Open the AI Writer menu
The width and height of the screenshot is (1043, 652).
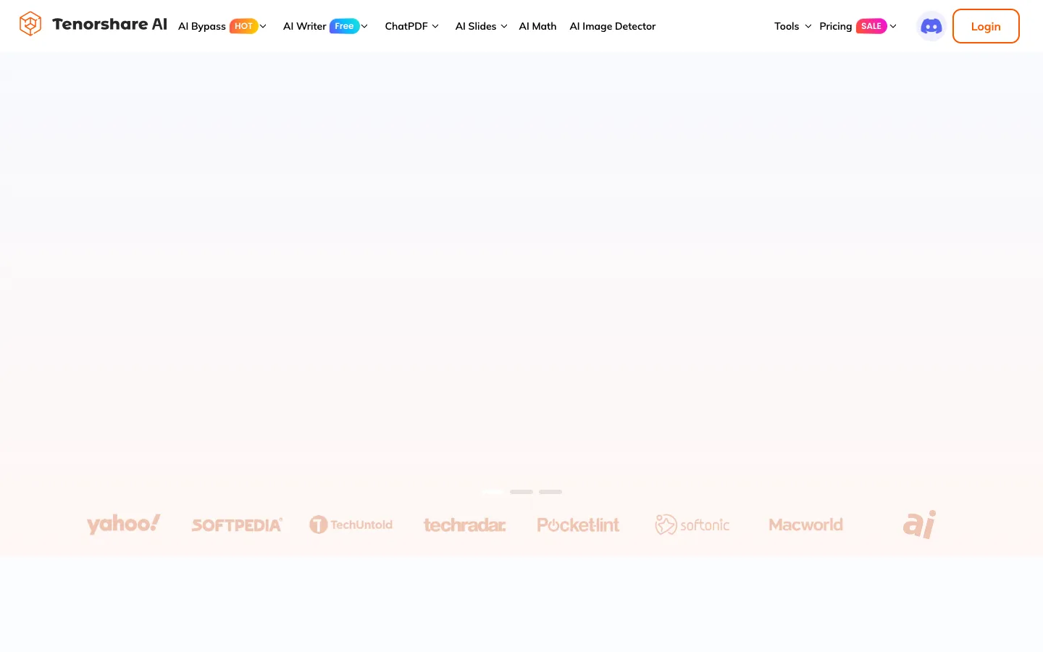305,26
